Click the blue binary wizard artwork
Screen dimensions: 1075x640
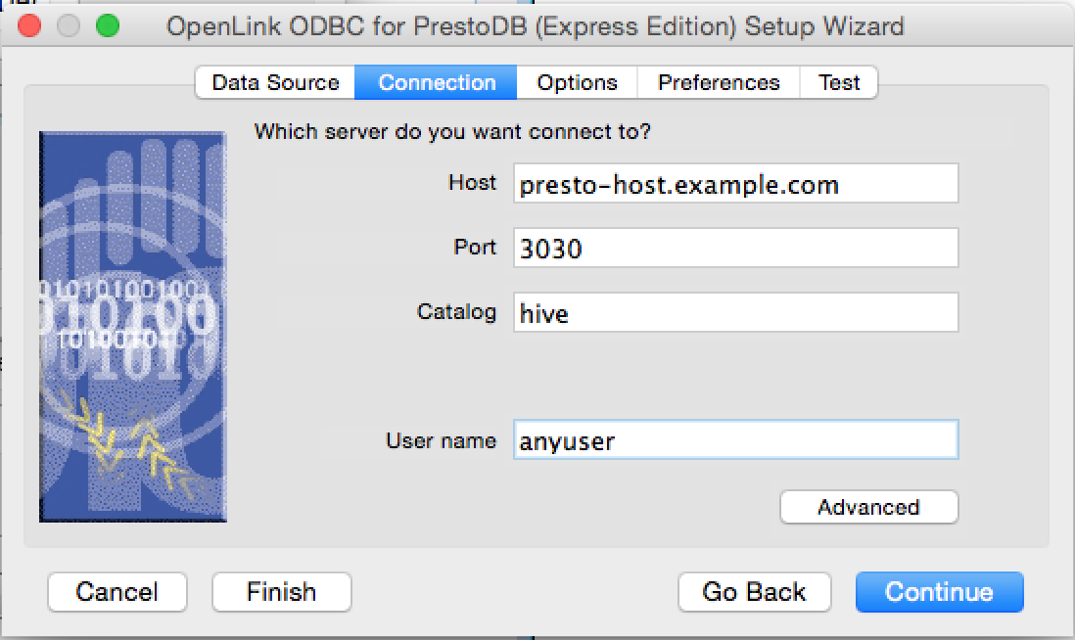pyautogui.click(x=133, y=327)
